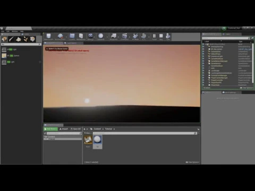255x191 pixels.
Task: Click Content in the breadcrumb path
Action: (x=97, y=129)
